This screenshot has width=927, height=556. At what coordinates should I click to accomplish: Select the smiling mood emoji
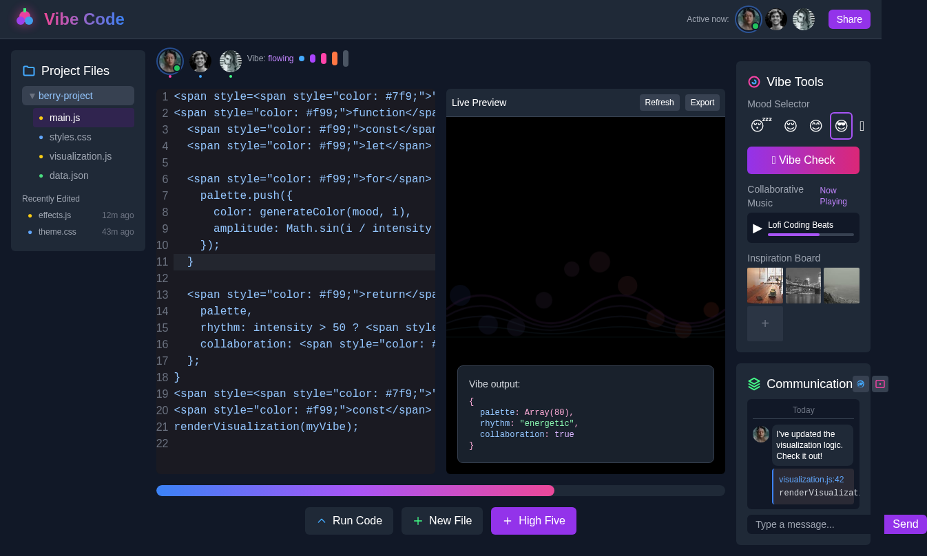[x=790, y=125]
